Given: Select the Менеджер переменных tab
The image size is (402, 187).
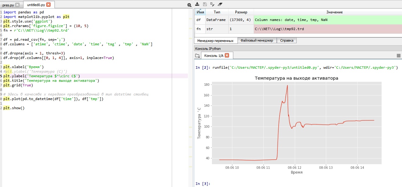Looking at the screenshot, I should [216, 40].
